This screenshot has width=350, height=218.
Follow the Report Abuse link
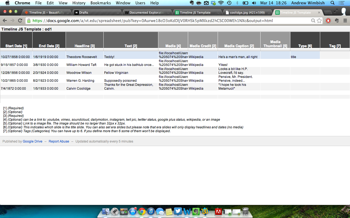coord(59,141)
